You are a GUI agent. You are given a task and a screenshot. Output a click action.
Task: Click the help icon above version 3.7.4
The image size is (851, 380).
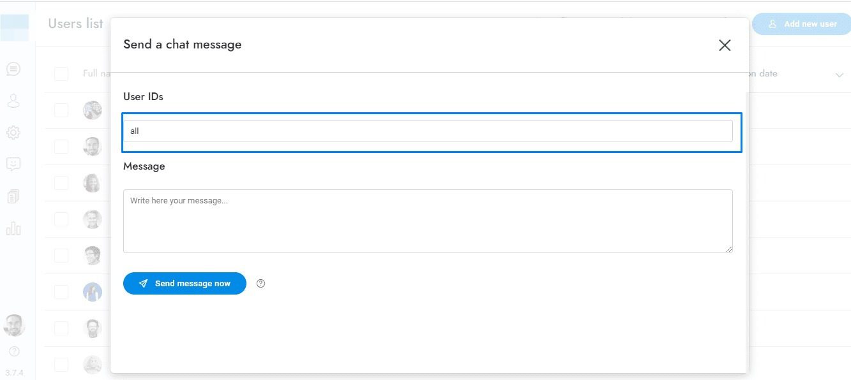point(14,351)
